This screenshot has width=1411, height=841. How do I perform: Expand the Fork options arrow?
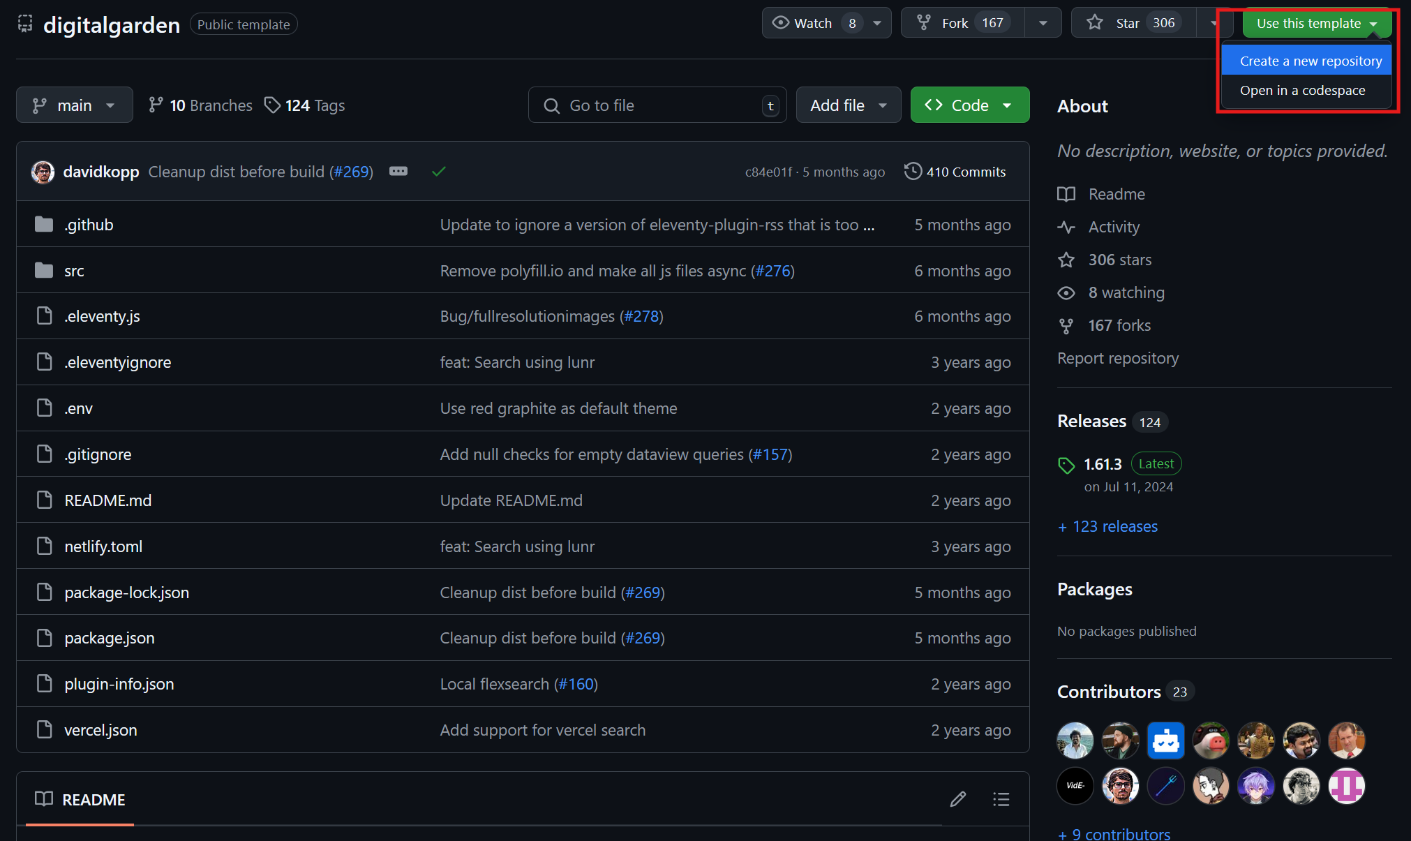tap(1043, 23)
